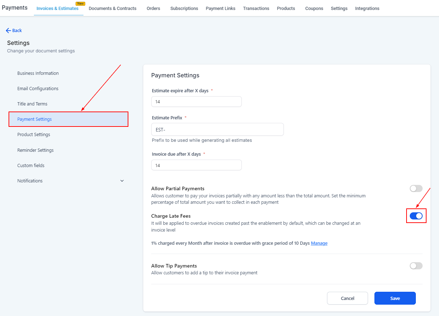Disable the Charge Late Fees toggle
This screenshot has width=439, height=316.
click(416, 216)
